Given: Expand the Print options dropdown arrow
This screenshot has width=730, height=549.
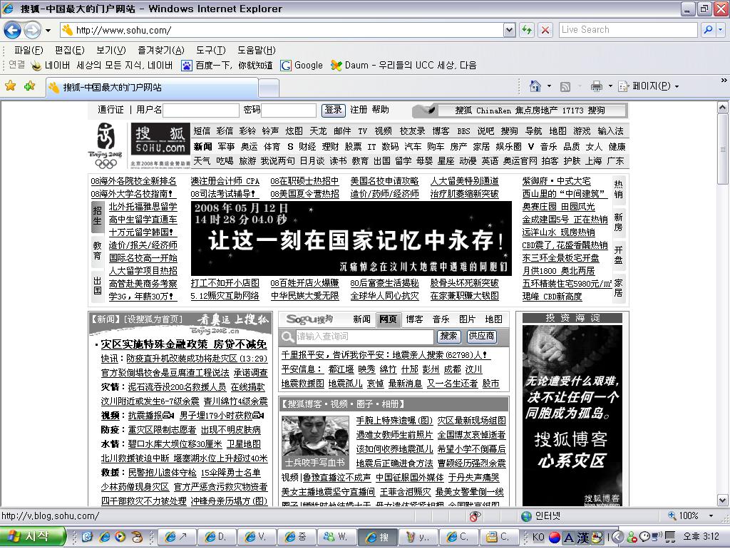Looking at the screenshot, I should tap(610, 86).
